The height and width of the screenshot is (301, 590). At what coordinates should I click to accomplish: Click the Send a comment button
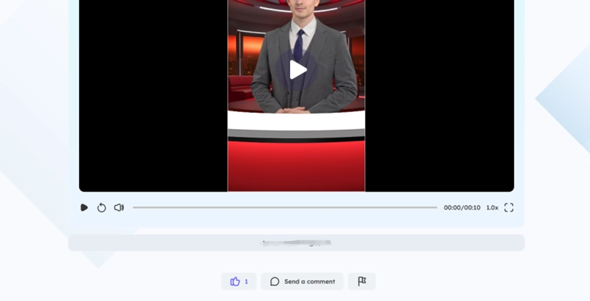point(302,281)
